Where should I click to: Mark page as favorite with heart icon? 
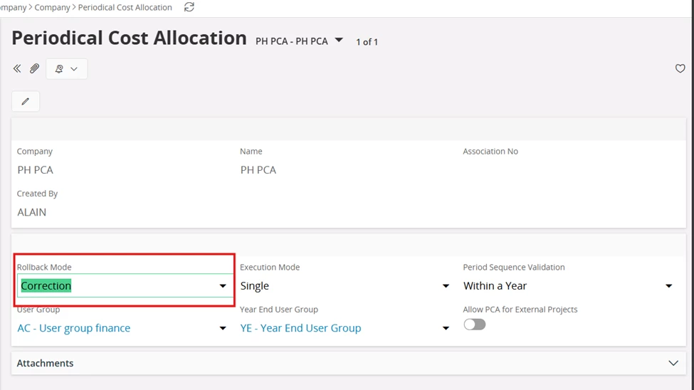[680, 68]
